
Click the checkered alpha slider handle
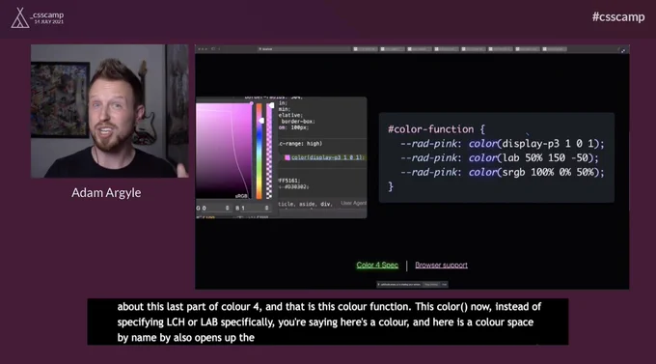271,105
